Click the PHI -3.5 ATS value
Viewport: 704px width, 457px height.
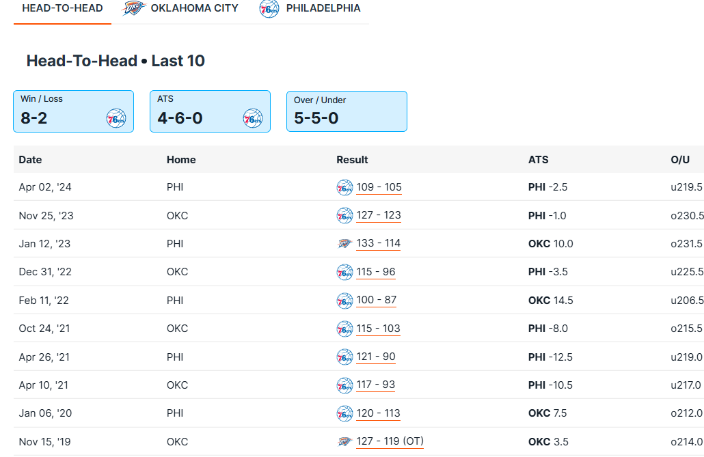(x=547, y=272)
